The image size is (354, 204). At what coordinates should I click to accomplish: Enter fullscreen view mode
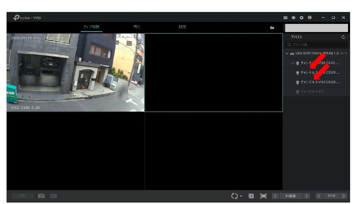(x=263, y=196)
